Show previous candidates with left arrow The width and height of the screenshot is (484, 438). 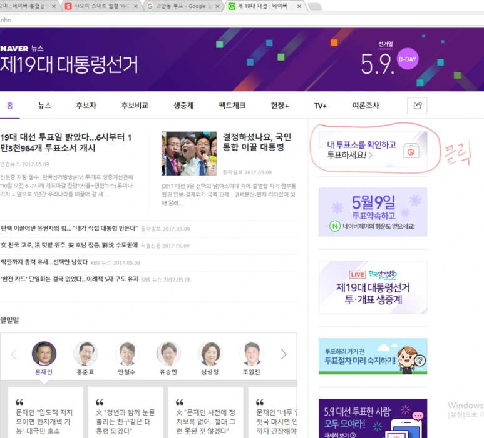coord(14,354)
